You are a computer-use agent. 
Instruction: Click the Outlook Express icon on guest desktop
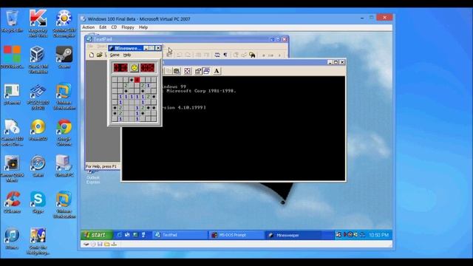[93, 177]
